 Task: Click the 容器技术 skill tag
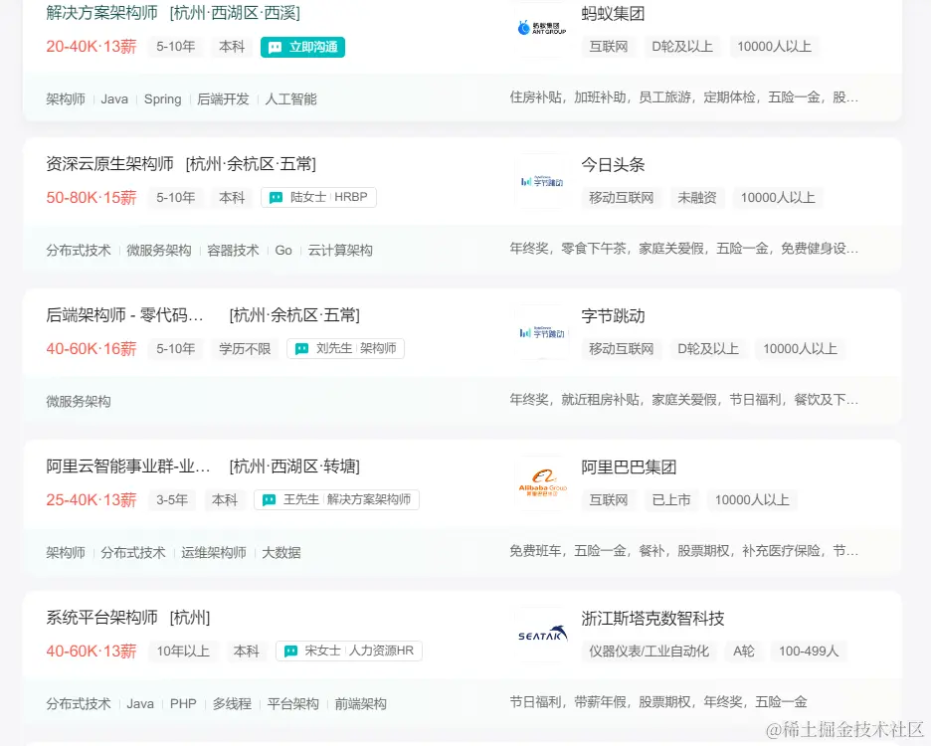234,250
